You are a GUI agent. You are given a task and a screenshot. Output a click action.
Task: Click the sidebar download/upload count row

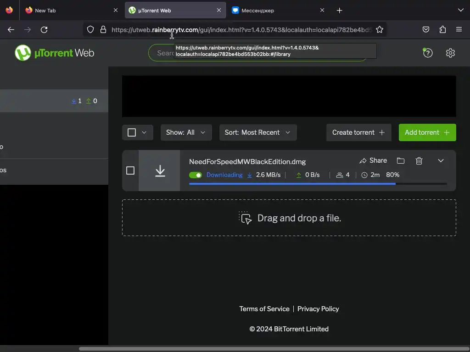pyautogui.click(x=54, y=101)
